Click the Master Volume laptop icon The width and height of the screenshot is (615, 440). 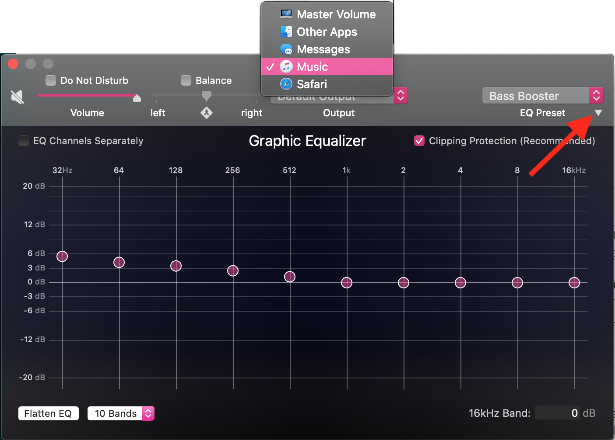(286, 14)
